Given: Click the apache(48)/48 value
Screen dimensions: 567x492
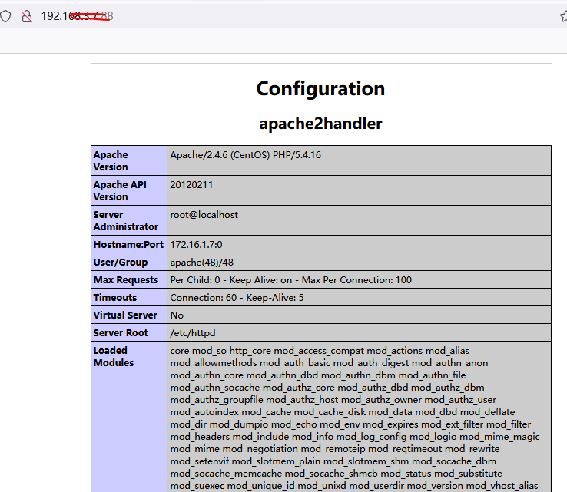Looking at the screenshot, I should click(x=202, y=263).
